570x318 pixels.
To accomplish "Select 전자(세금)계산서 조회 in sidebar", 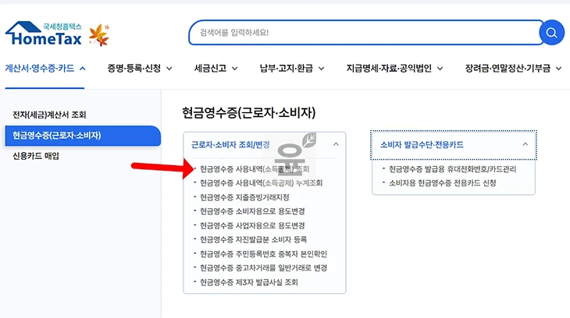I will pos(50,115).
